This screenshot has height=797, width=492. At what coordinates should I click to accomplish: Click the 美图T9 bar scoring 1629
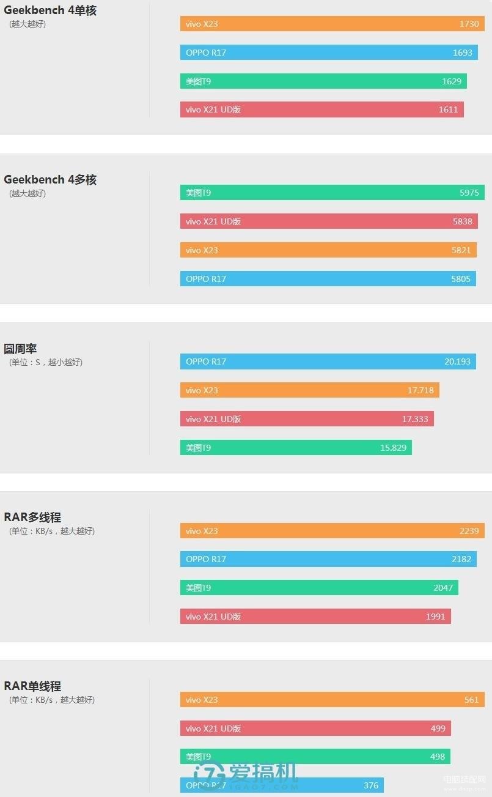pyautogui.click(x=323, y=81)
